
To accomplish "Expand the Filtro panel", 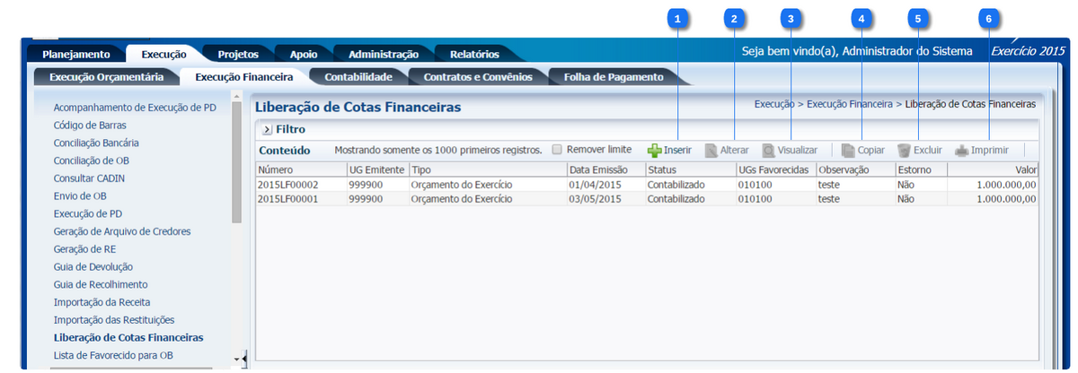I will click(268, 130).
